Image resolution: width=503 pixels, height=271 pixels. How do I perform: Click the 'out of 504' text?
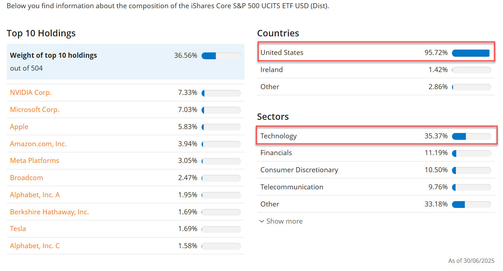point(26,68)
